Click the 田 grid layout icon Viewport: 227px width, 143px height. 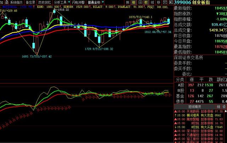tap(140, 2)
